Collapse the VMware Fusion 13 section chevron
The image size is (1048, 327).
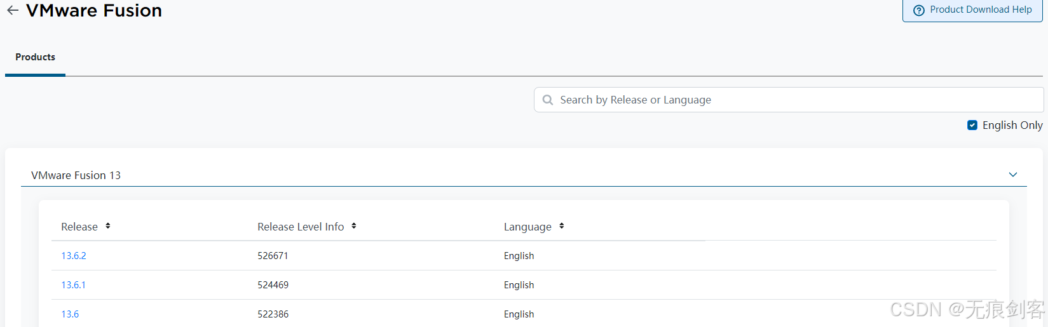[1013, 175]
